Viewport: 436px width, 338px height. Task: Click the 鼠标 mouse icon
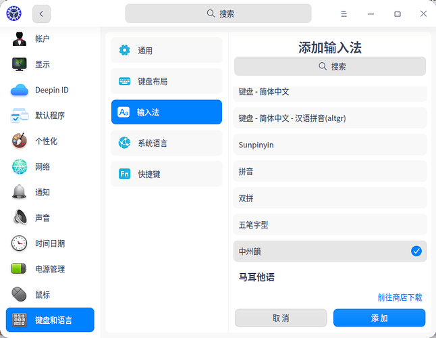19,294
